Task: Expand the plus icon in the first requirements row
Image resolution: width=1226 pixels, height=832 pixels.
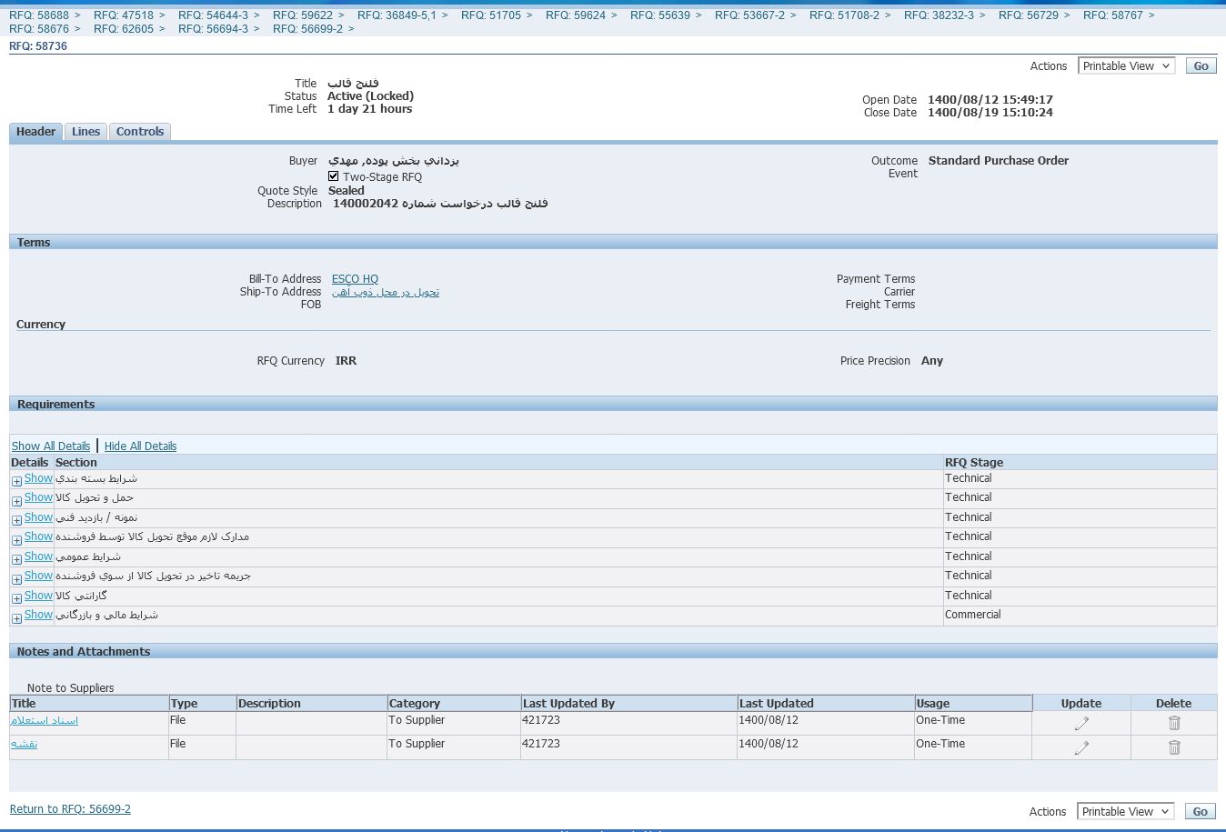Action: (16, 481)
